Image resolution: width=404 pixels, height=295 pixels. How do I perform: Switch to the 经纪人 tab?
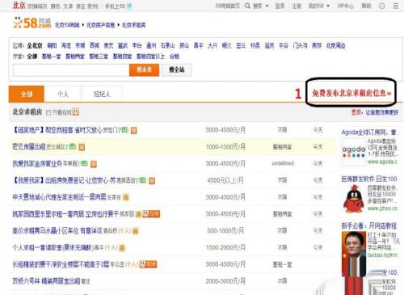102,94
